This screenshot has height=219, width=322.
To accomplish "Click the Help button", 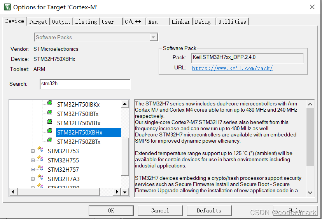I will click(x=296, y=210).
